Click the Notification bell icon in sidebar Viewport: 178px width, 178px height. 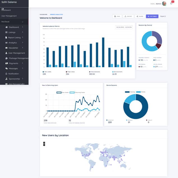click(x=6, y=74)
